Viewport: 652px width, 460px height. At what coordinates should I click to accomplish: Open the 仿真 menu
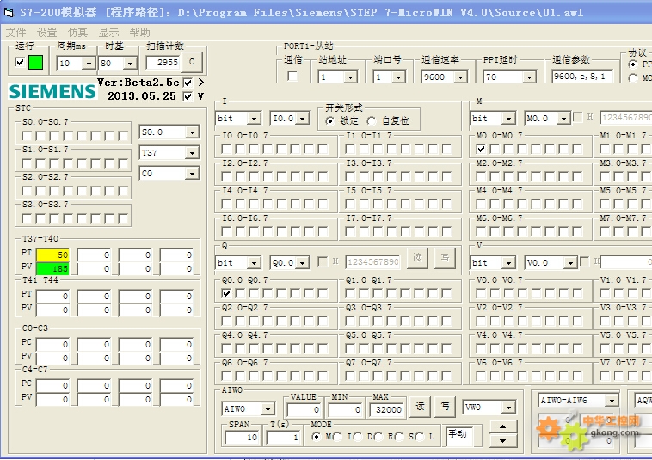coord(77,33)
